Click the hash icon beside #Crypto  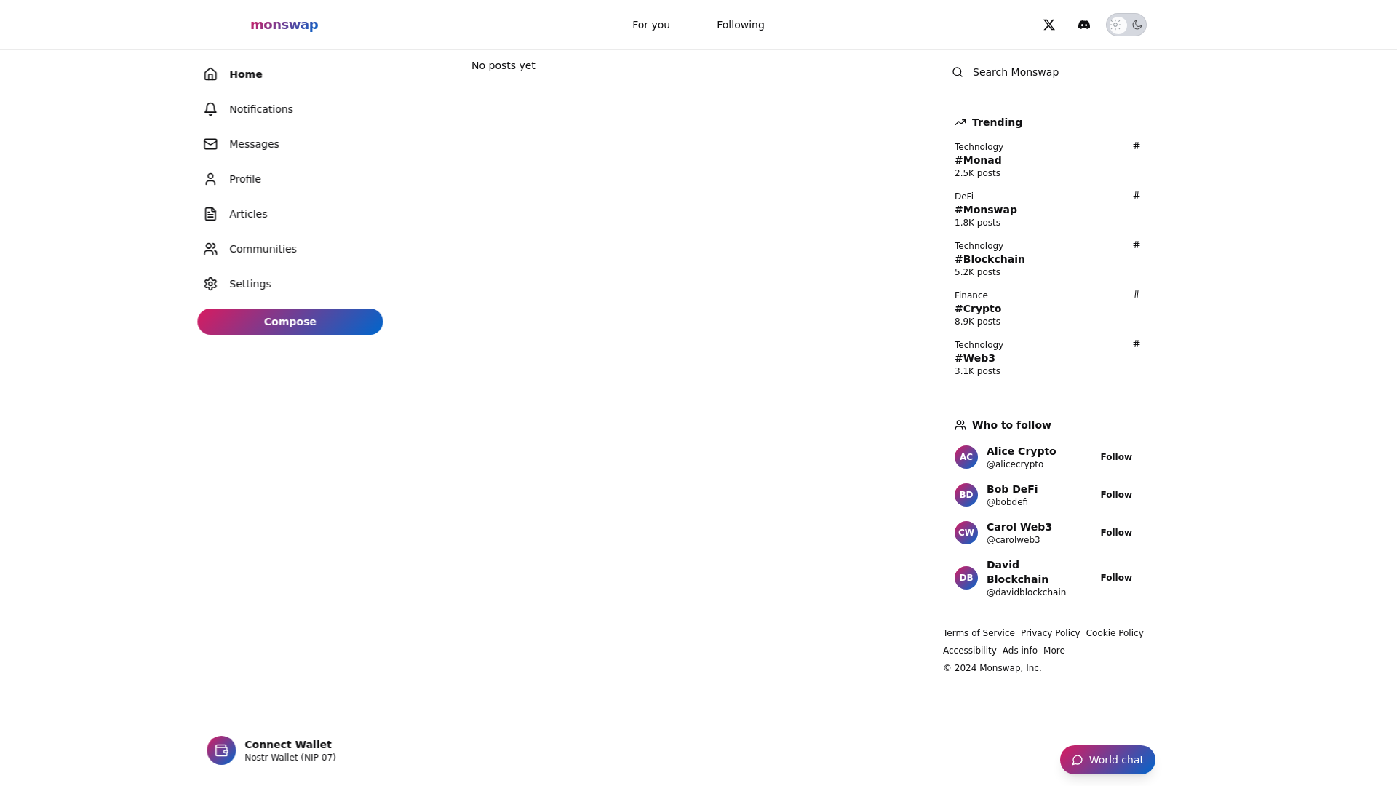pos(1136,294)
